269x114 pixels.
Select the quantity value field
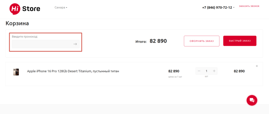point(207,71)
